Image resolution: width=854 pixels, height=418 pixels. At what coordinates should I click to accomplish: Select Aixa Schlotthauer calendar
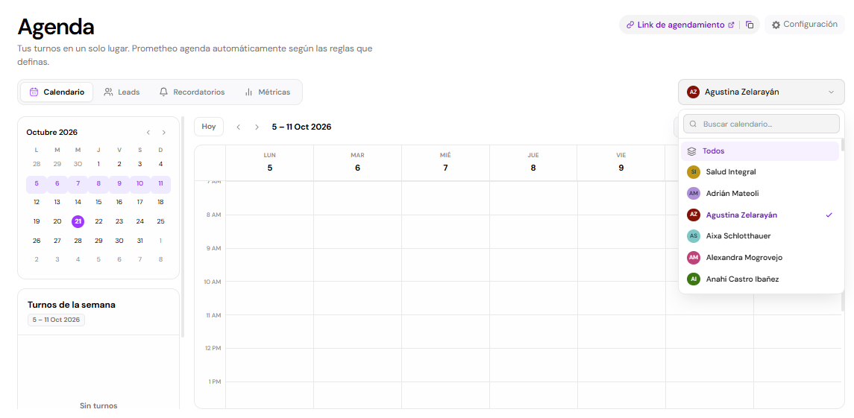point(760,235)
